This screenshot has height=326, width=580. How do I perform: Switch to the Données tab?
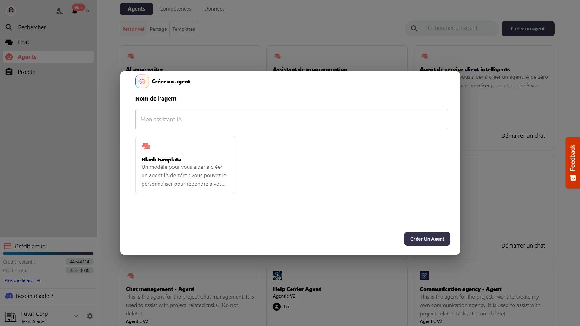[214, 9]
